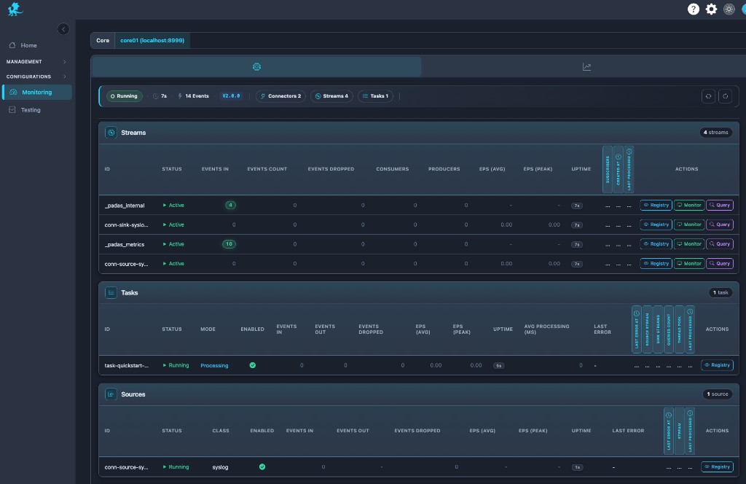This screenshot has width=746, height=484.
Task: Open Monitor for conn-source-sy... stream row
Action: pyautogui.click(x=689, y=264)
